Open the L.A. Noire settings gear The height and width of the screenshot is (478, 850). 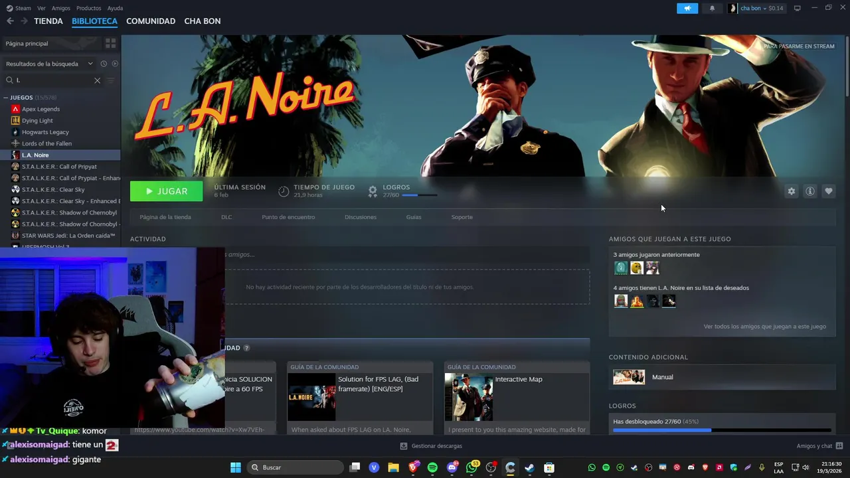point(791,191)
